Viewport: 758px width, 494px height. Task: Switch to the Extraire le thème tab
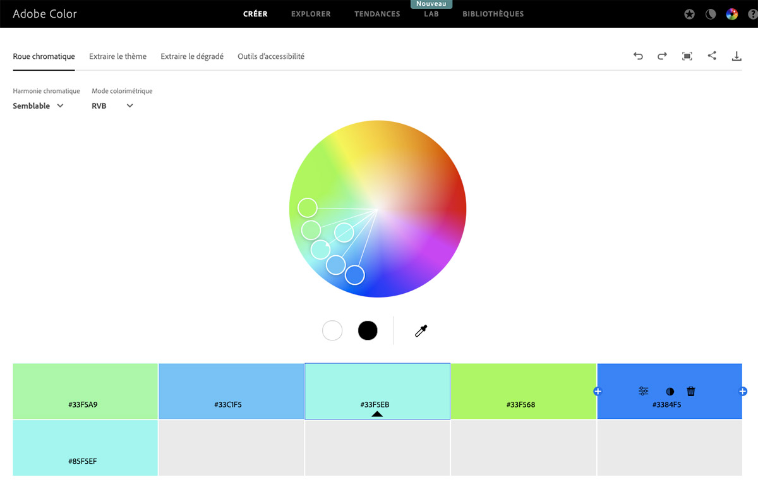117,56
